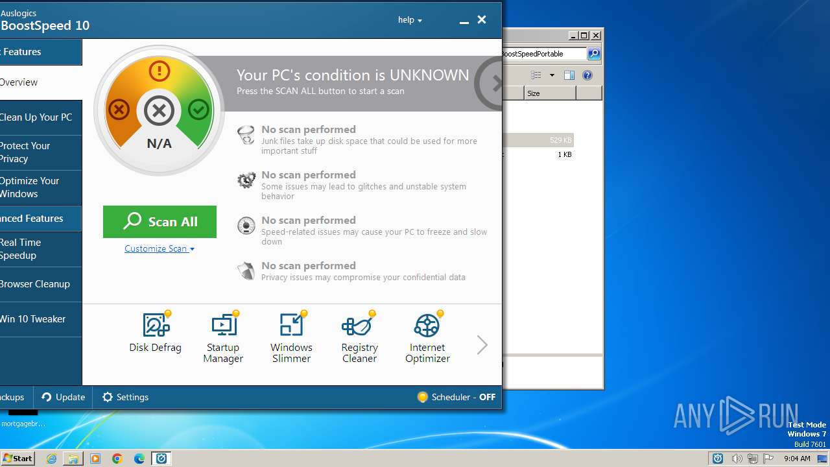Open Windows Media Player from taskbar
Image resolution: width=830 pixels, height=467 pixels.
click(95, 459)
